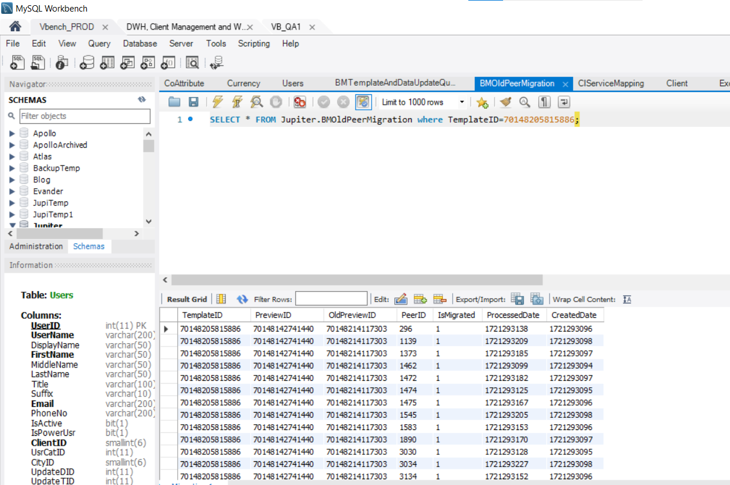Screen dimensions: 730x485
Task: Beautify the SQL with broom icon
Action: [505, 102]
